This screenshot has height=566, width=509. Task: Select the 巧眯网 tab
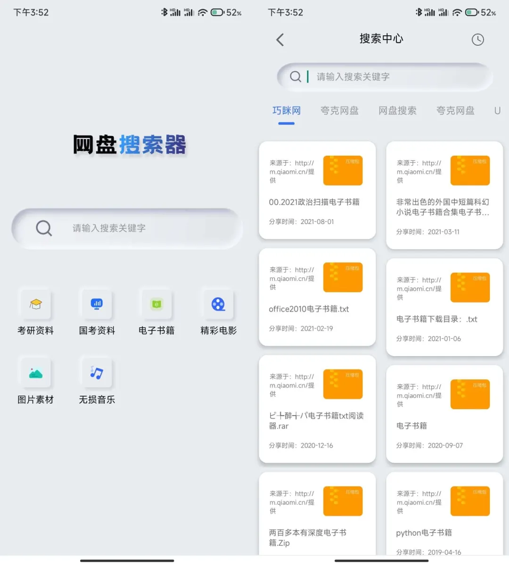(x=286, y=110)
